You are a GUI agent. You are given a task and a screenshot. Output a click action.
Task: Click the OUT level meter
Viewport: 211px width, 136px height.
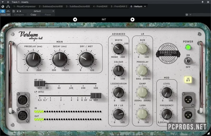pyautogui.click(x=68, y=119)
